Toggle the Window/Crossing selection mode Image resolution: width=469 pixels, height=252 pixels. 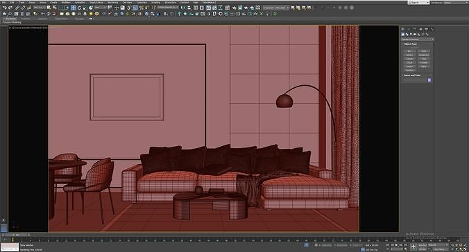click(x=67, y=8)
